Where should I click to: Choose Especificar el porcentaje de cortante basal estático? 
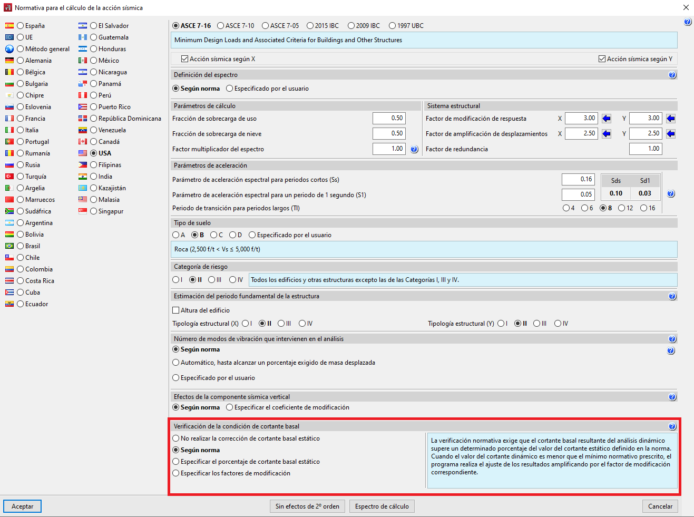tap(176, 462)
